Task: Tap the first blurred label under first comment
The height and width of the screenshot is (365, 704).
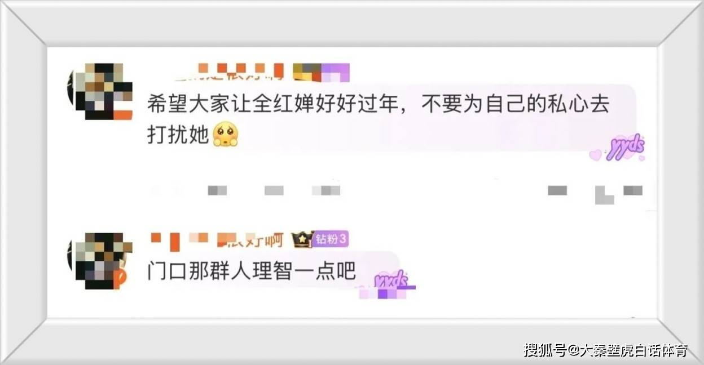Action: point(217,190)
